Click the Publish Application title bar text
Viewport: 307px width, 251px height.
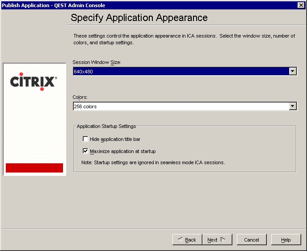[54, 5]
